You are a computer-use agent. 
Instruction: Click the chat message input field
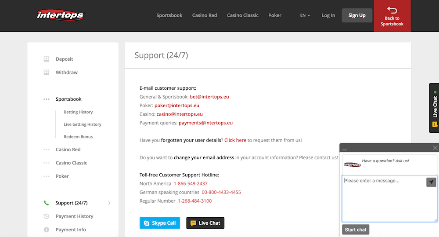[x=389, y=199]
